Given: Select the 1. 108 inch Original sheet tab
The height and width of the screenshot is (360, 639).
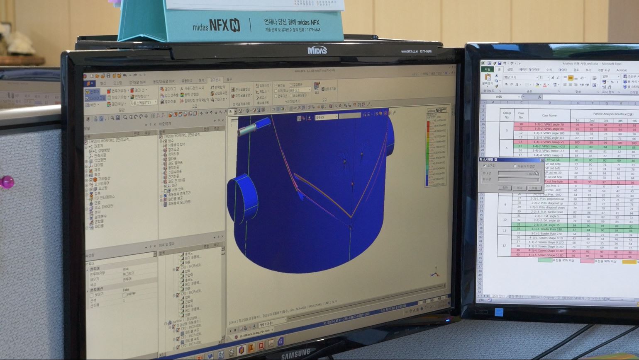Looking at the screenshot, I should [541, 297].
